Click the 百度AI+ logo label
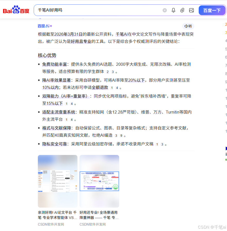 click(45, 26)
